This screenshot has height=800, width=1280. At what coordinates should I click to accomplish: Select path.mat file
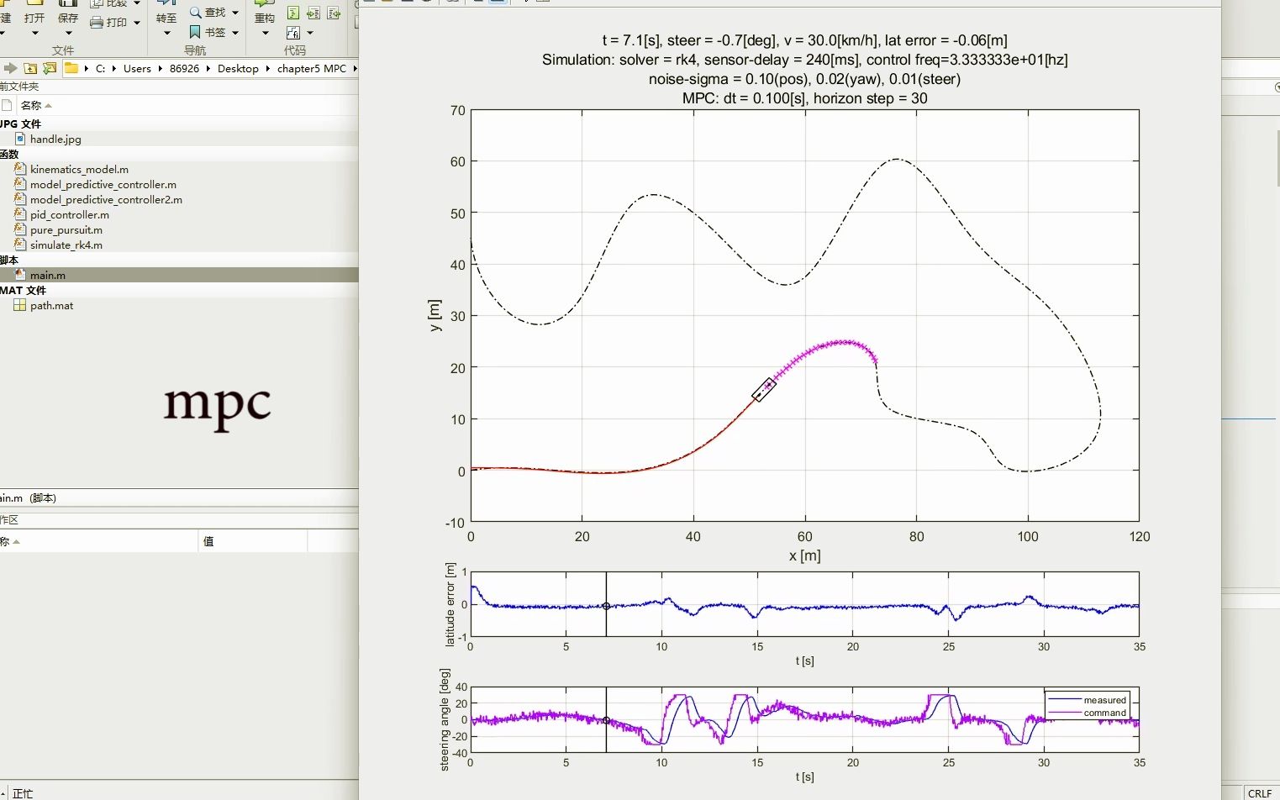click(x=51, y=305)
